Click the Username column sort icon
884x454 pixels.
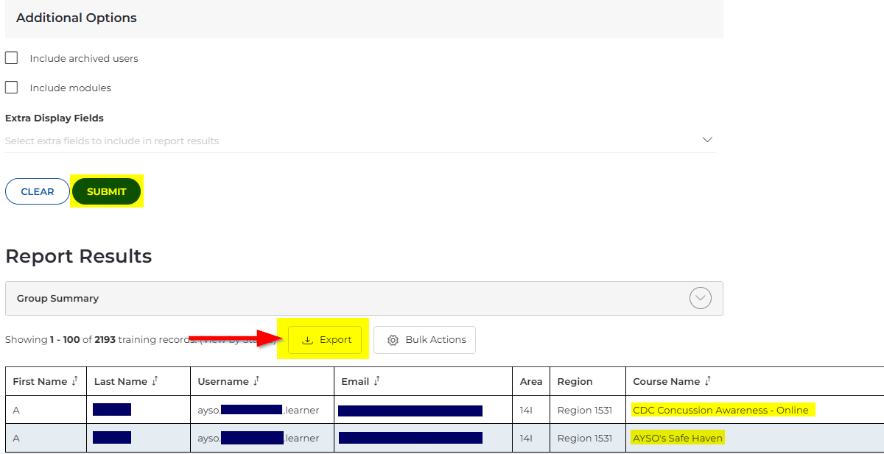[x=256, y=381]
